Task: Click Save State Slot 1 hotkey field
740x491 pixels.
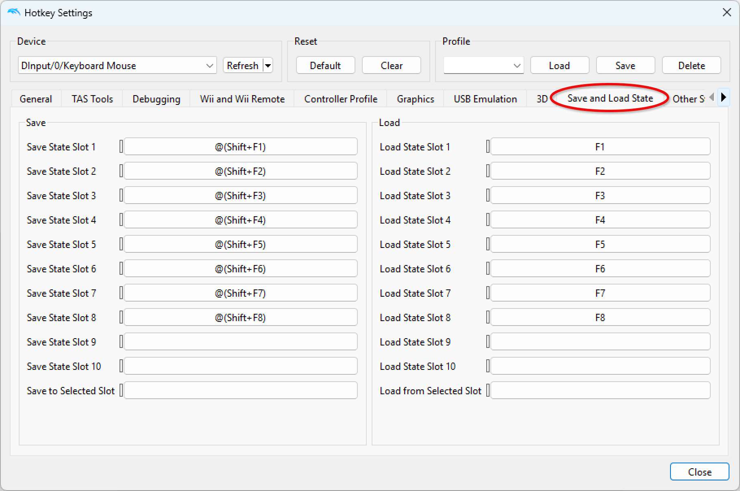Action: (241, 147)
